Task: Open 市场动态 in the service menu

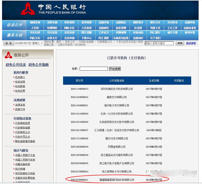Action: (138, 32)
